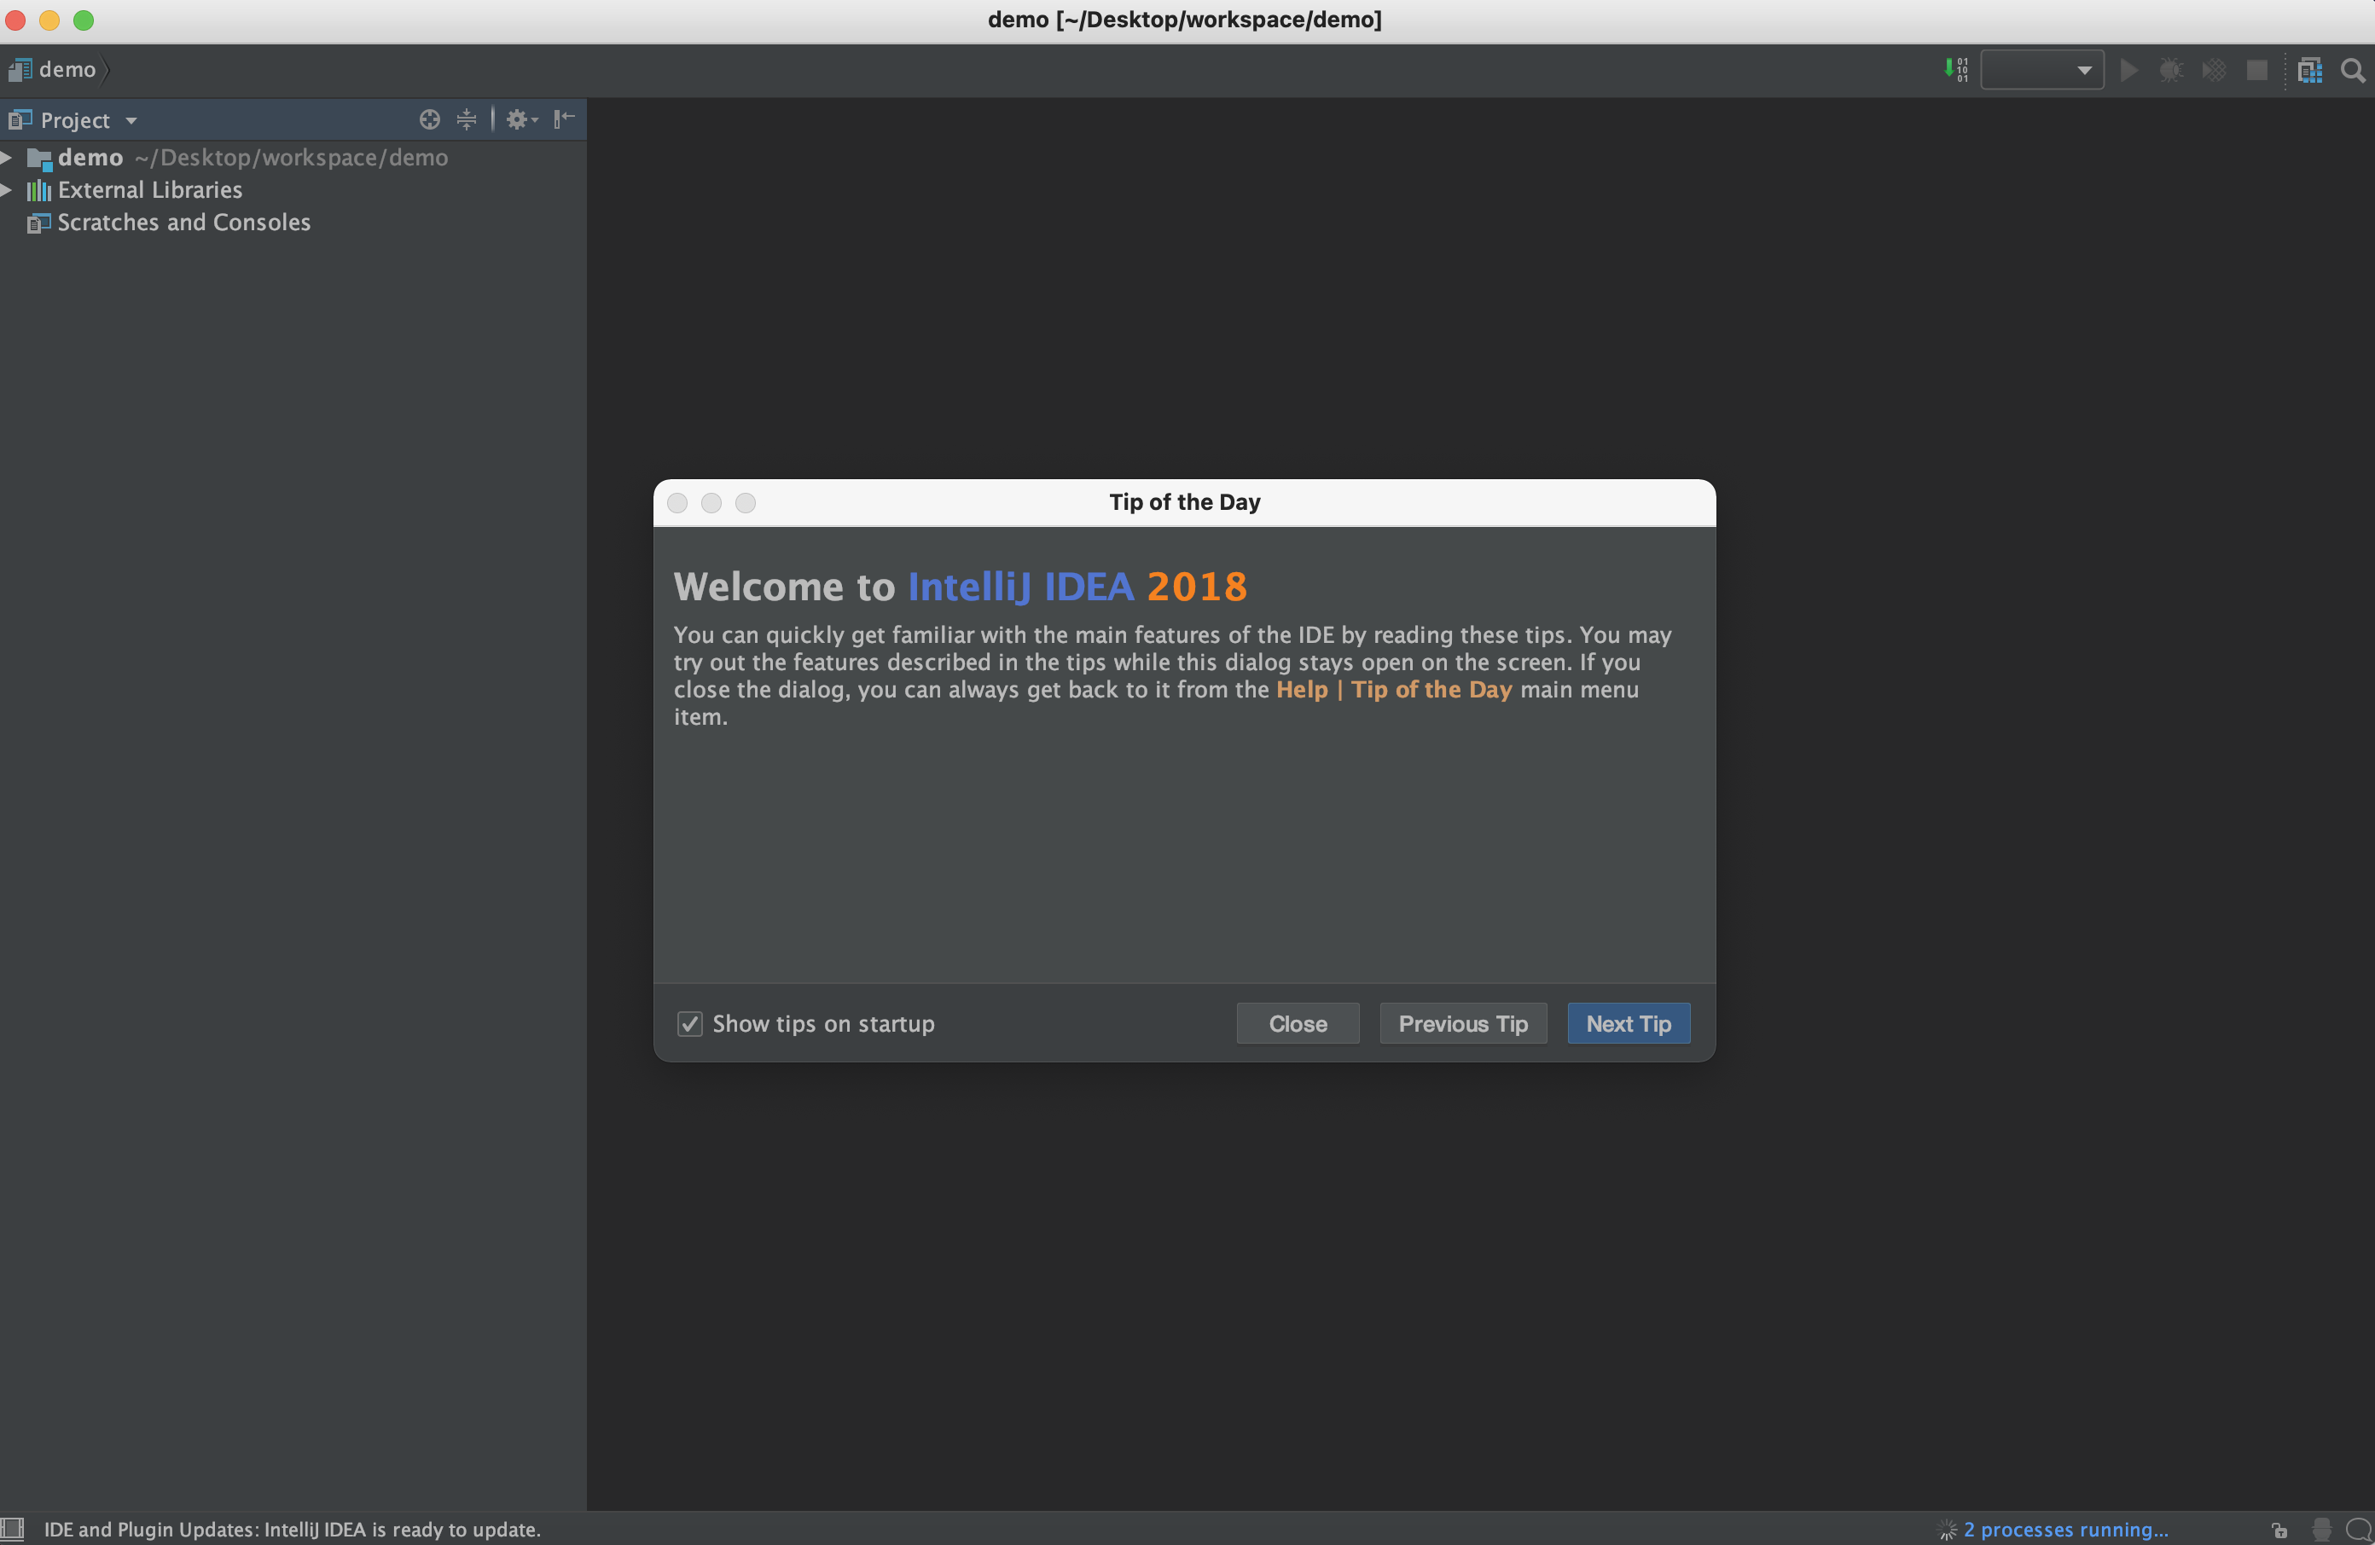Screen dimensions: 2375x1545
Task: Click the Previous Tip button
Action: (1462, 1024)
